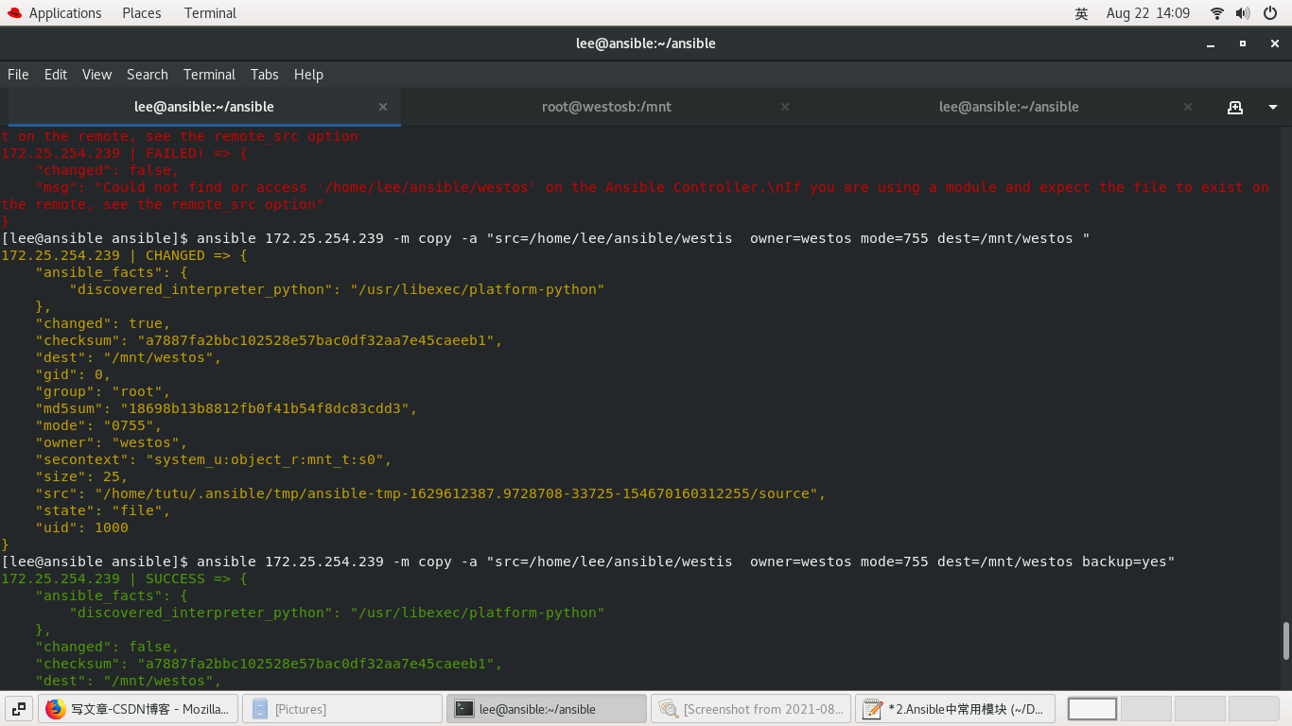Open the Terminal menu in the window menu bar

click(x=209, y=75)
